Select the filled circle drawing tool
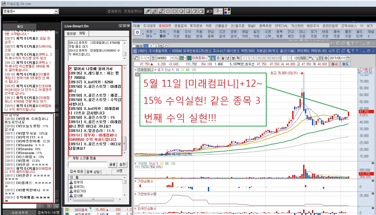The image size is (376, 215). point(181,11)
